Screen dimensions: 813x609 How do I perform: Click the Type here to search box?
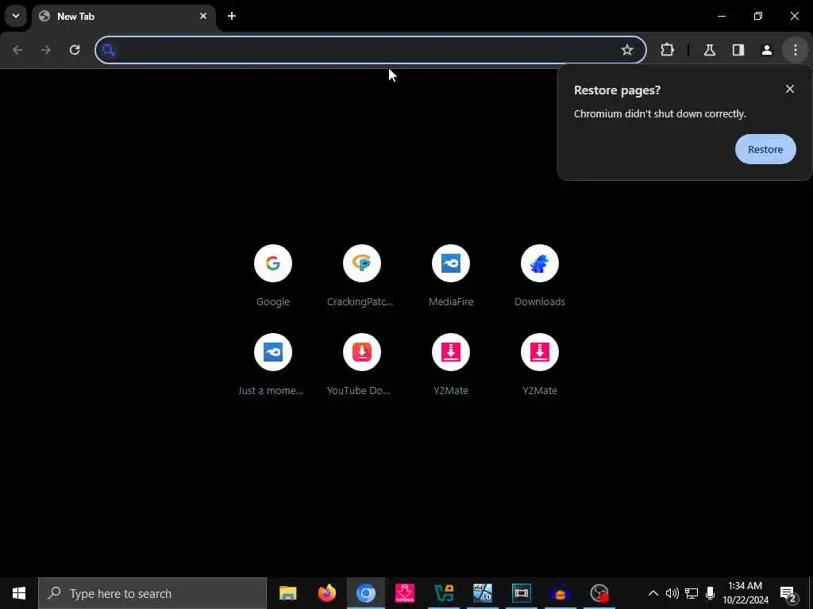(152, 593)
